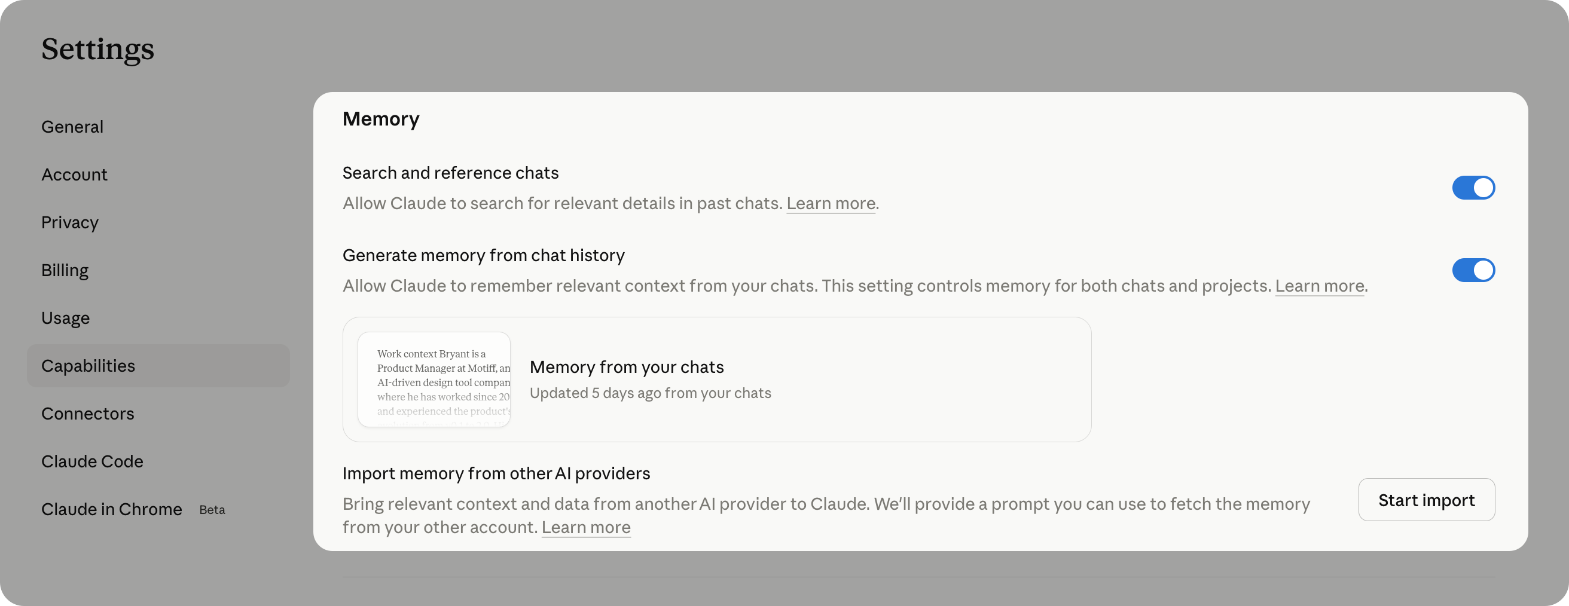Open the Privacy settings page

69,222
